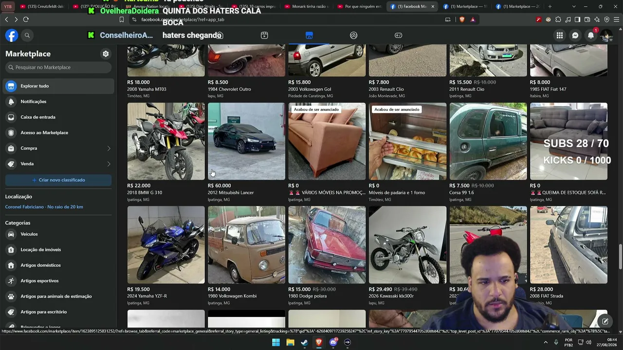
Task: Change location Coronel Fabriciano radius link
Action: 44,207
